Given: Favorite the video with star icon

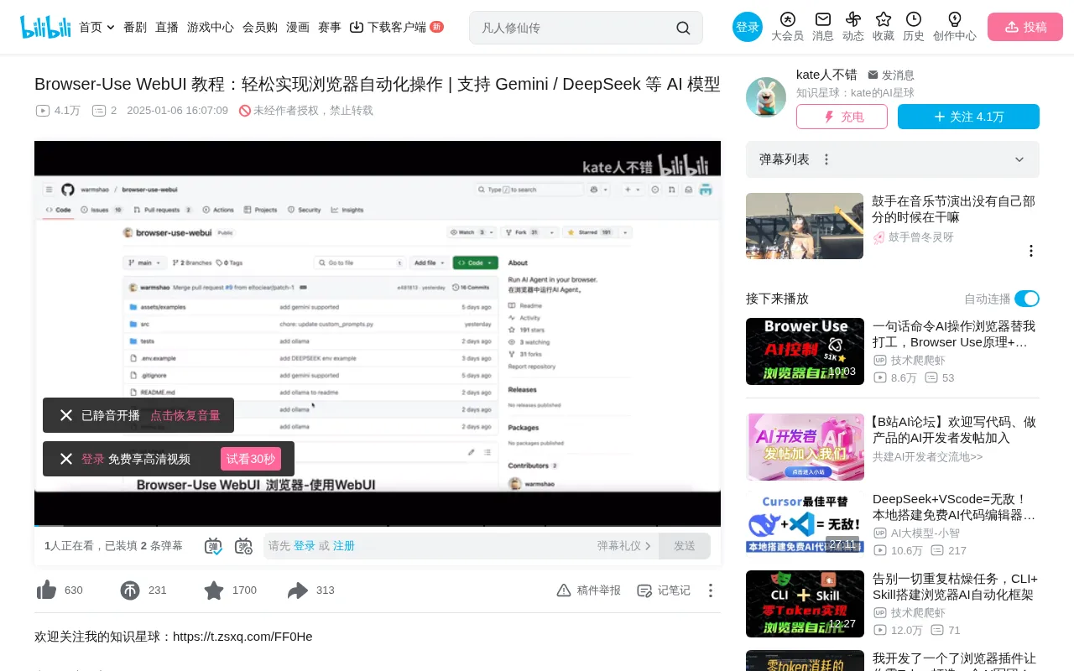Looking at the screenshot, I should pos(214,590).
